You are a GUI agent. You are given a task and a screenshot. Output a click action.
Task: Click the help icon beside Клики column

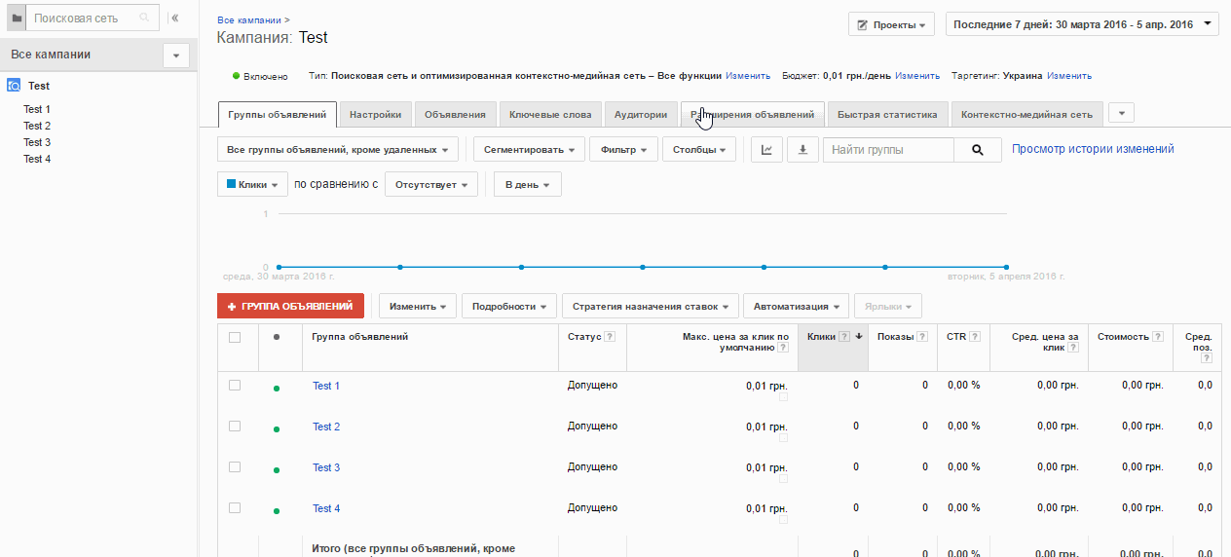pyautogui.click(x=844, y=337)
